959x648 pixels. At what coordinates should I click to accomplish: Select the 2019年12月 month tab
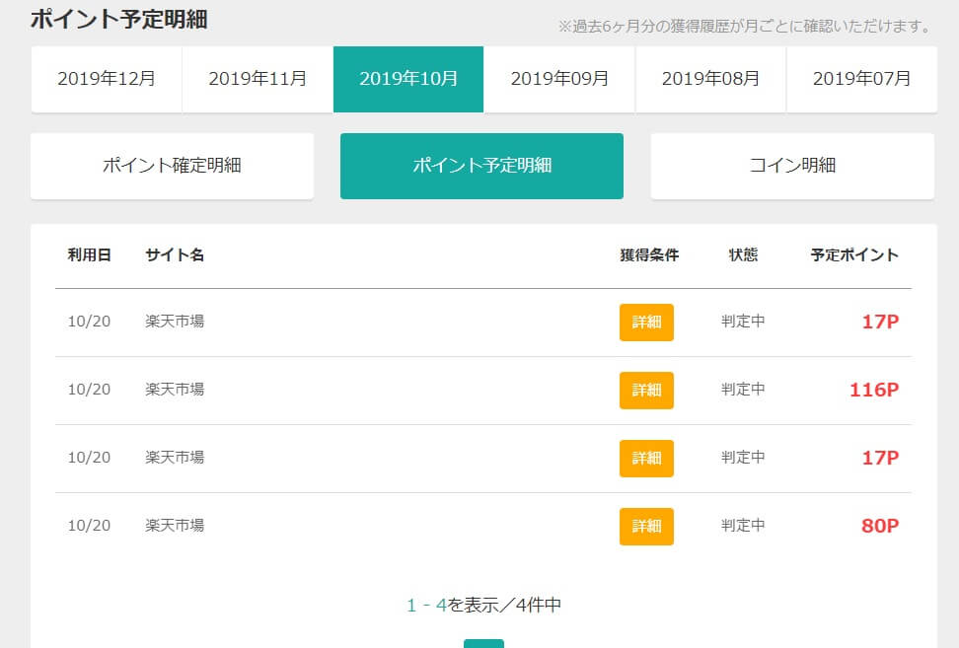107,79
